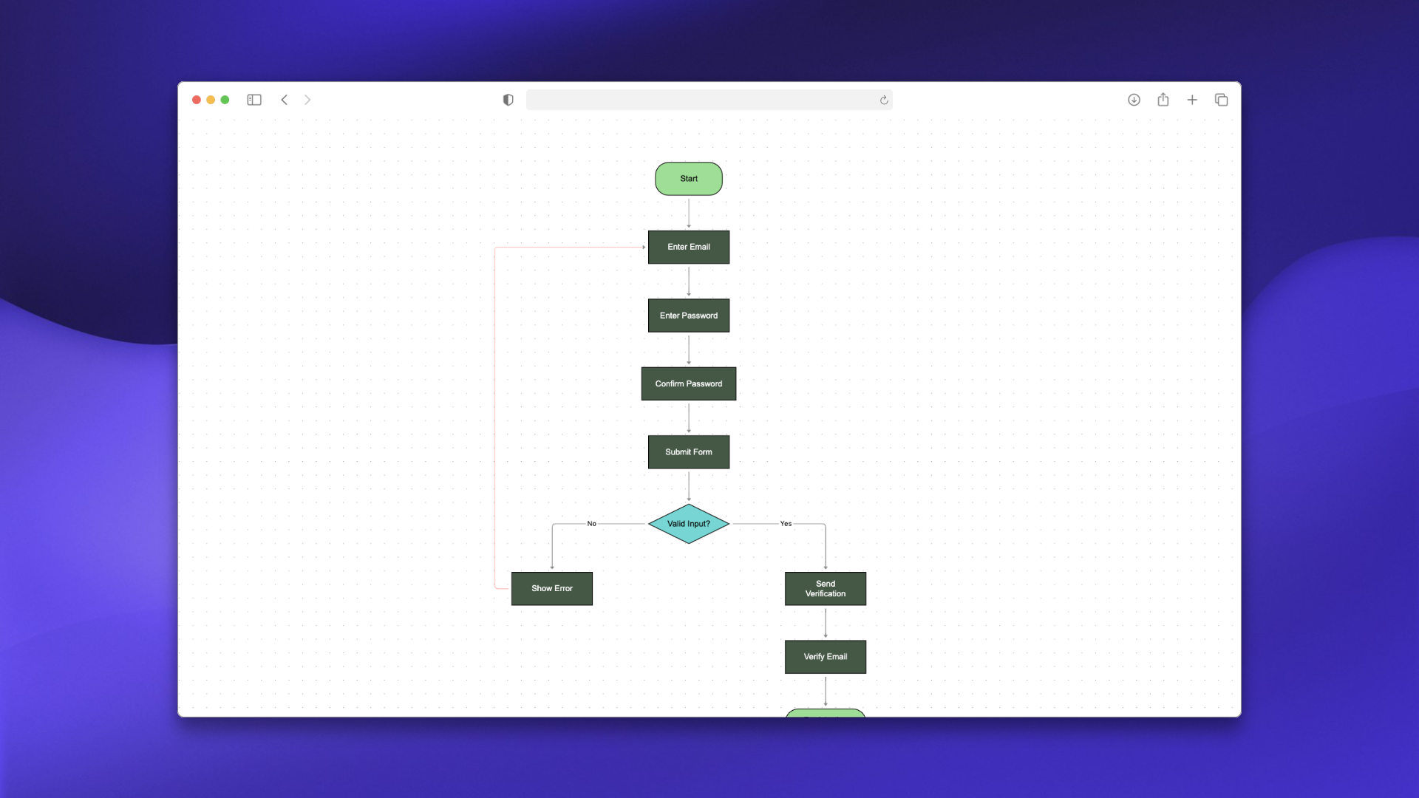Select the Confirm Password node

pos(688,383)
